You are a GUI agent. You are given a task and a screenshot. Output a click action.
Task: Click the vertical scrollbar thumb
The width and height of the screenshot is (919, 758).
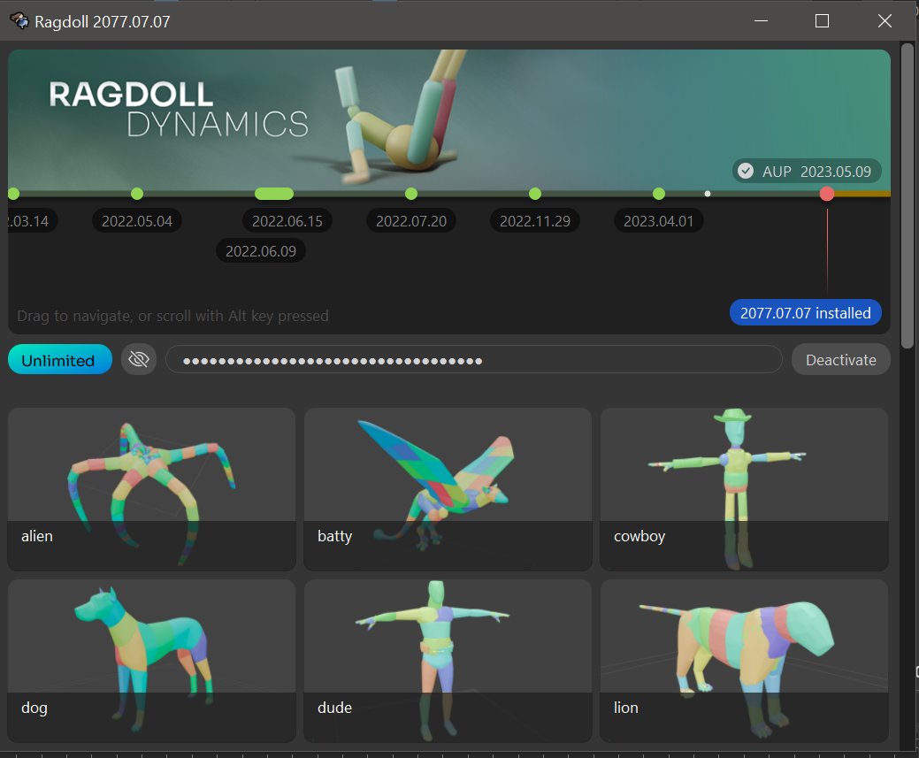(x=907, y=195)
